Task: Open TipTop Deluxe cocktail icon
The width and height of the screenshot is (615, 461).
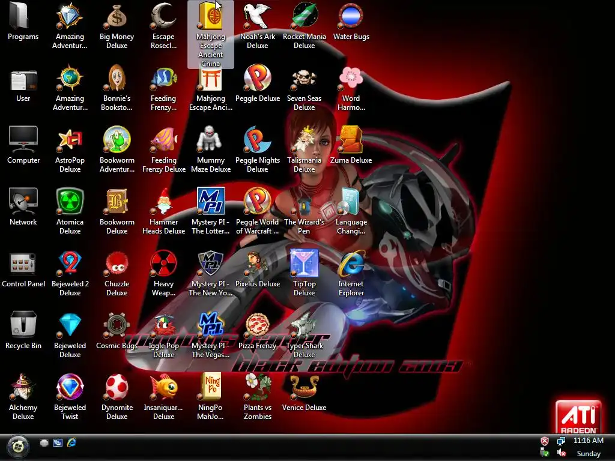Action: (304, 264)
